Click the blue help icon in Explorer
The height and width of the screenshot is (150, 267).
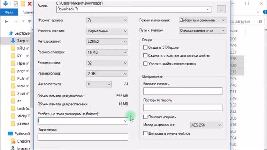coord(265,12)
